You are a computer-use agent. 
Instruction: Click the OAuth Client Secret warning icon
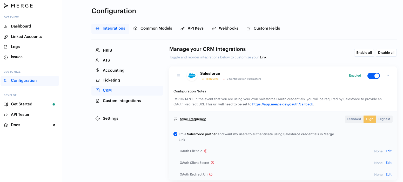tap(212, 163)
